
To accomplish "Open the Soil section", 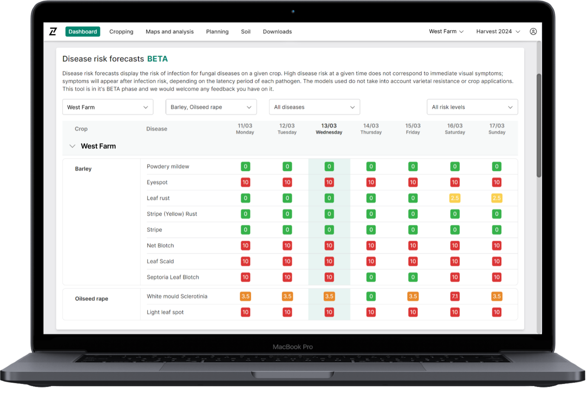I will pos(246,31).
